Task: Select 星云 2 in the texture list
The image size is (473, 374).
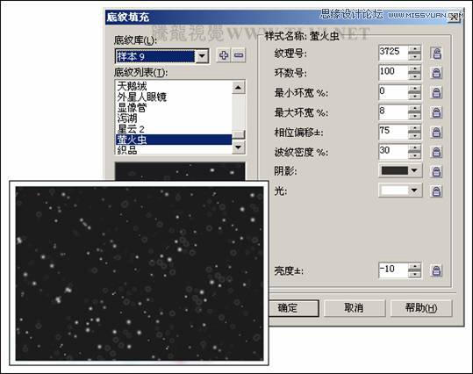Action: click(174, 129)
